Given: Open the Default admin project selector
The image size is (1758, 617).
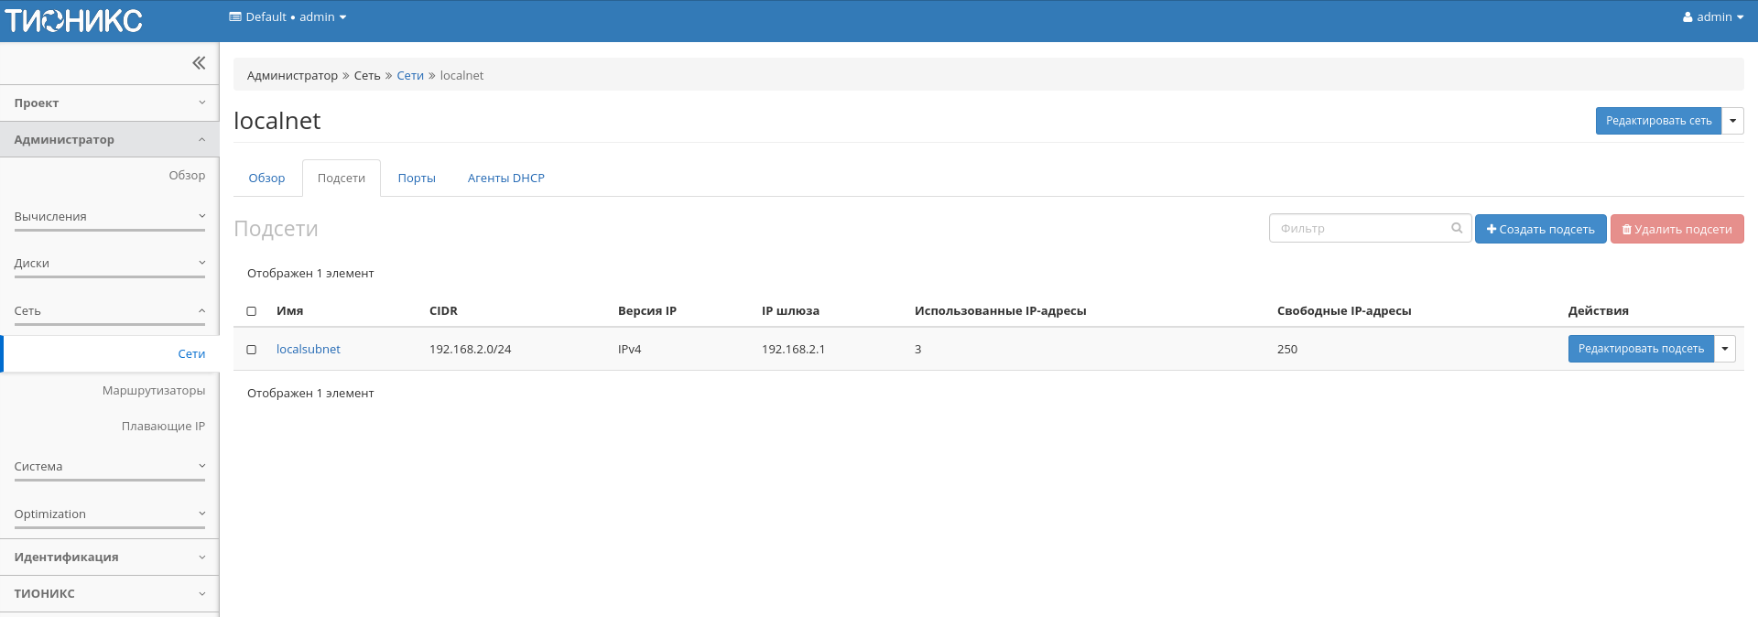Looking at the screenshot, I should (x=288, y=17).
